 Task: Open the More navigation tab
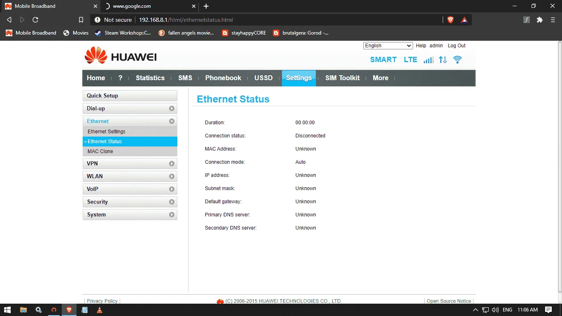point(381,78)
